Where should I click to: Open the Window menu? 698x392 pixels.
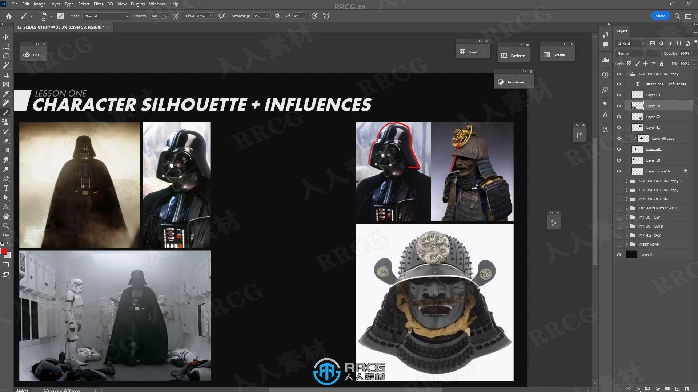[157, 4]
